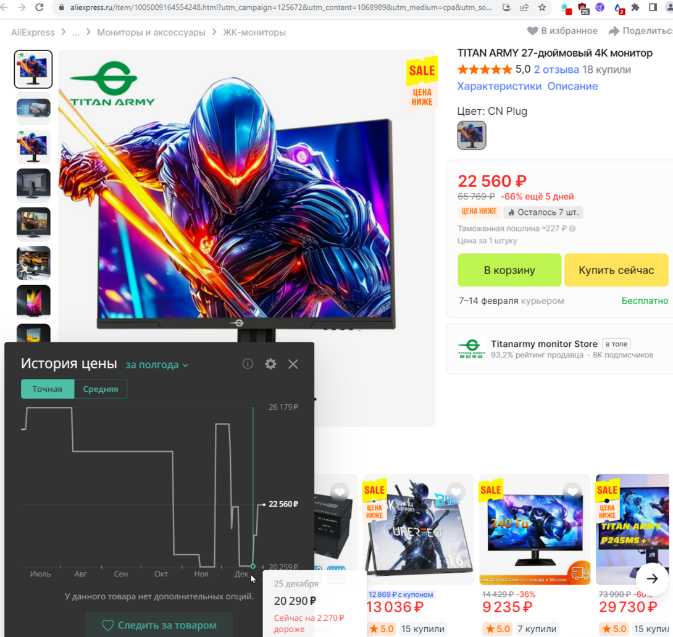This screenshot has width=673, height=637.
Task: Select the first product thumbnail image
Action: coord(33,69)
